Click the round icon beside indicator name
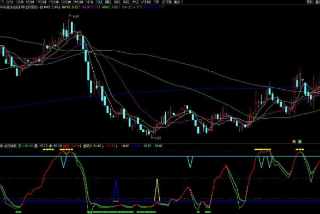The height and width of the screenshot is (214, 320). [2, 146]
